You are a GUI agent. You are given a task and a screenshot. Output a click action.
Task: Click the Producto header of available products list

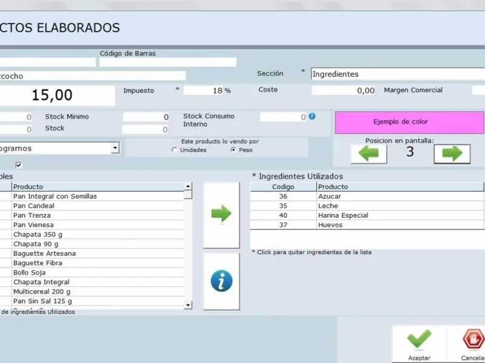[98, 187]
